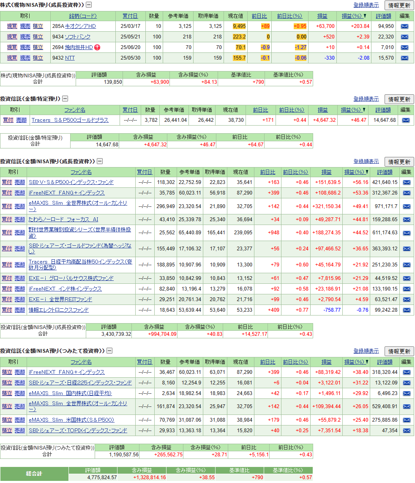Click edit icon for たわらノーロード フォーカス AI row

pyautogui.click(x=406, y=220)
